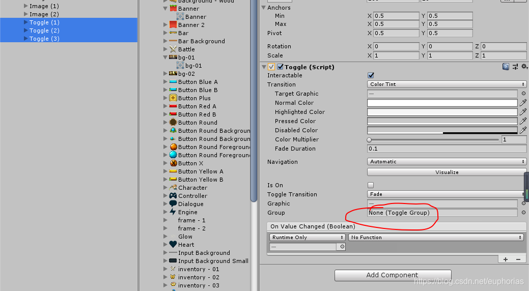
Task: Click the Visualize button
Action: [447, 172]
